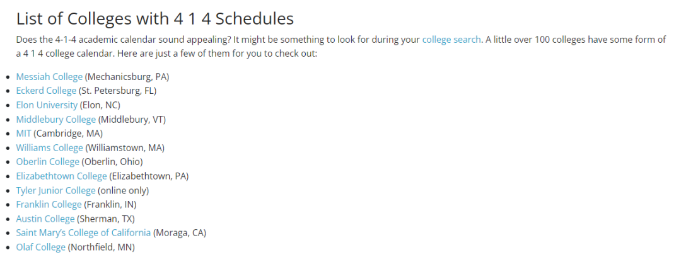The width and height of the screenshot is (681, 262).
Task: Click the Olaf College link
Action: [x=40, y=247]
